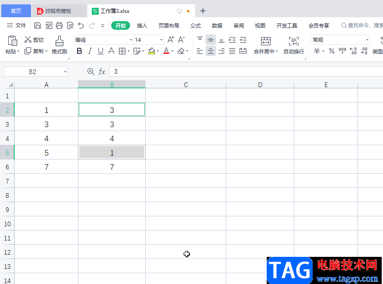Toggle Bold formatting
Image resolution: width=383 pixels, height=284 pixels.
(x=79, y=51)
